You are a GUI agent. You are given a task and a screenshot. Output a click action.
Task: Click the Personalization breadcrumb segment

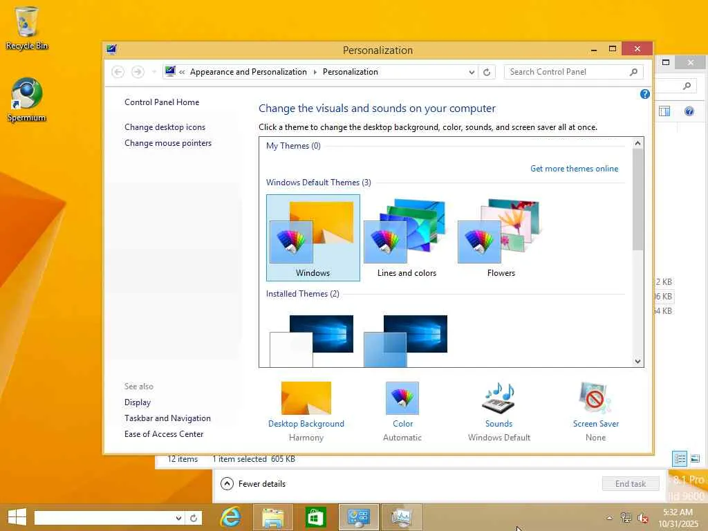[351, 72]
